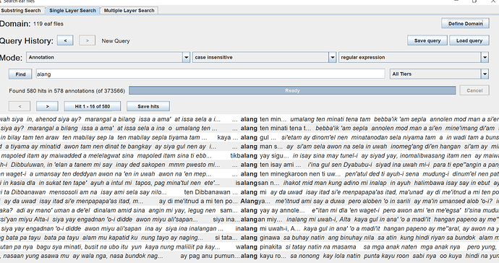
Task: Show previous page of hits
Action: coord(20,106)
